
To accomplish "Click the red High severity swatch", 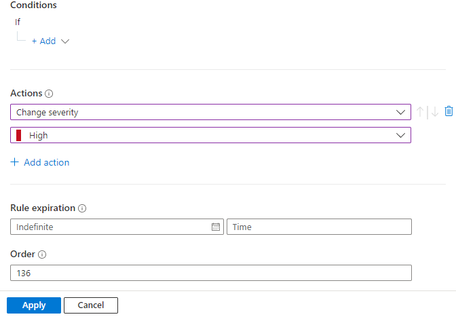I will (20, 135).
